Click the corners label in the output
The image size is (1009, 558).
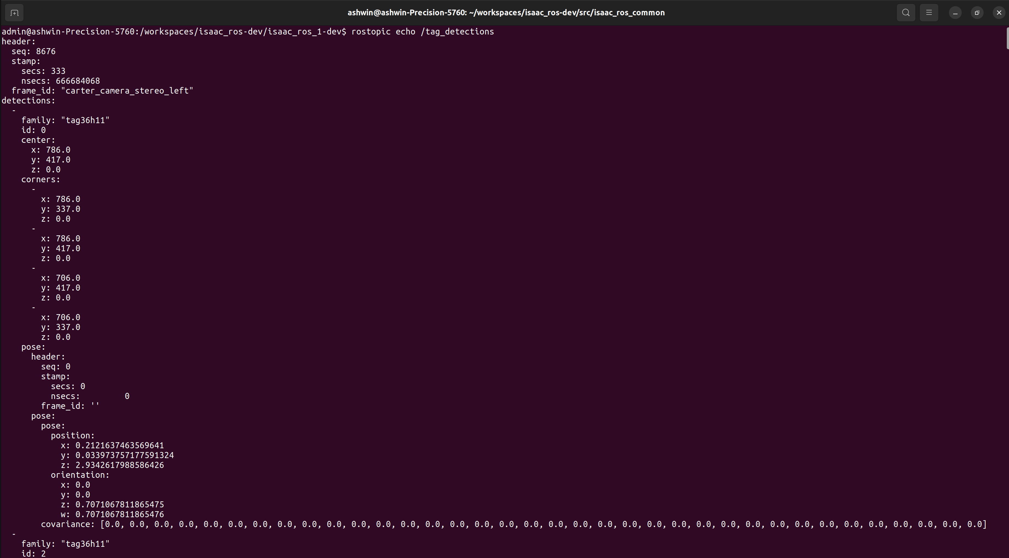tap(41, 179)
